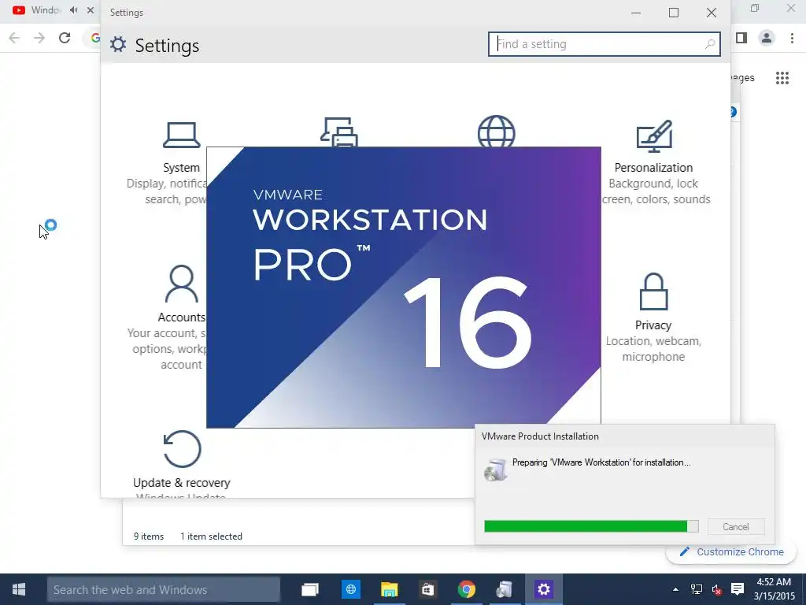Cancel the VMware installation
Viewport: 806px width, 605px height.
coord(736,527)
